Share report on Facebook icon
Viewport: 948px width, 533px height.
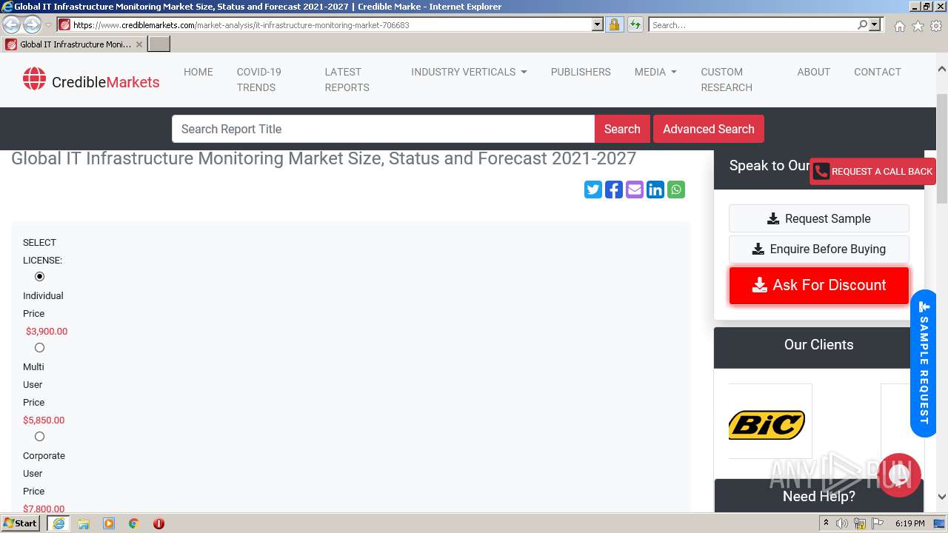coord(614,190)
